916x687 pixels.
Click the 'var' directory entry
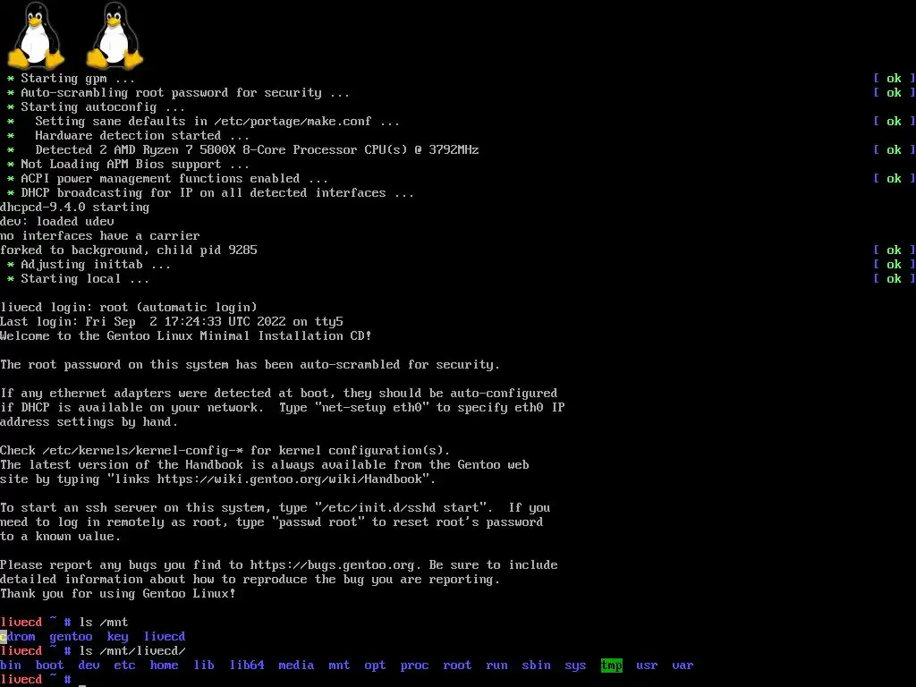pos(683,665)
